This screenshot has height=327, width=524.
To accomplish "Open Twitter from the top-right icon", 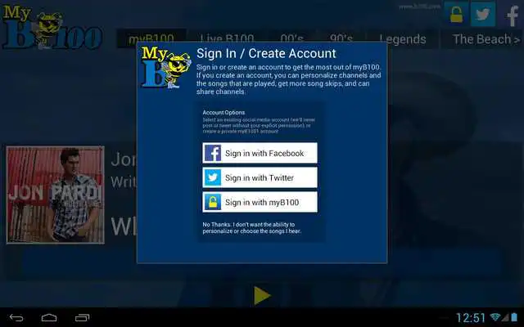I will coord(483,14).
